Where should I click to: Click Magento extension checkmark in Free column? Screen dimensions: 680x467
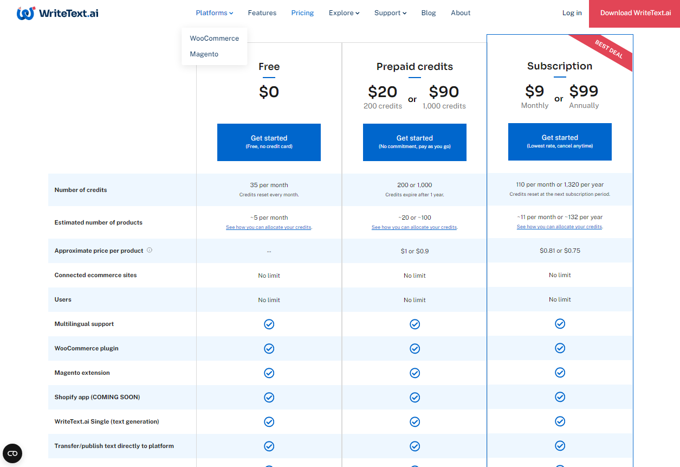pyautogui.click(x=269, y=373)
